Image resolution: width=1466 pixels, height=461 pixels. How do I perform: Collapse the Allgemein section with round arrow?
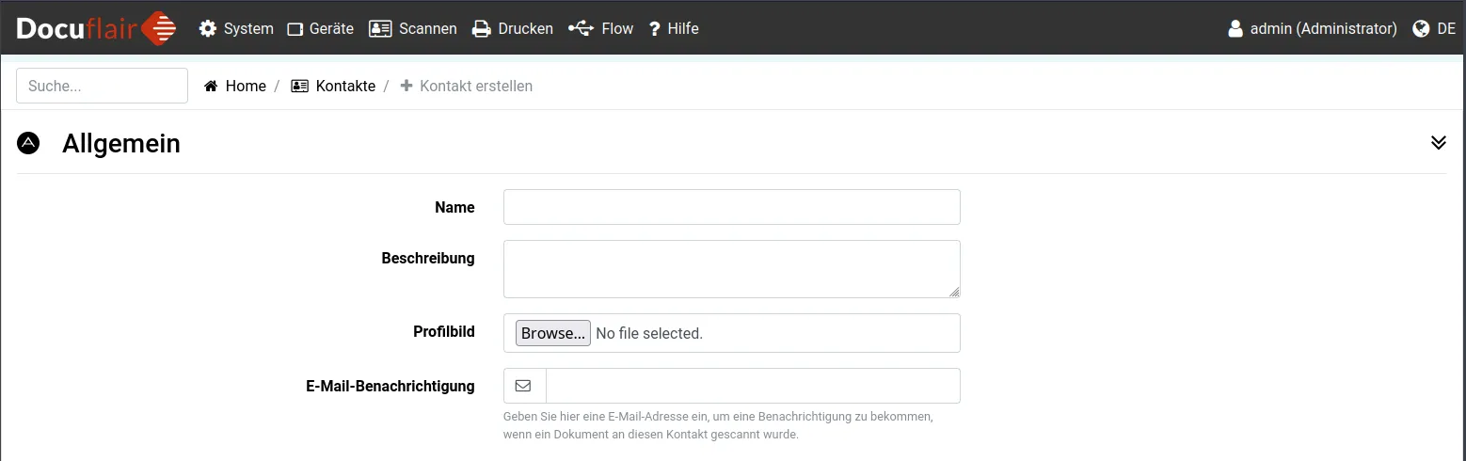pos(28,143)
